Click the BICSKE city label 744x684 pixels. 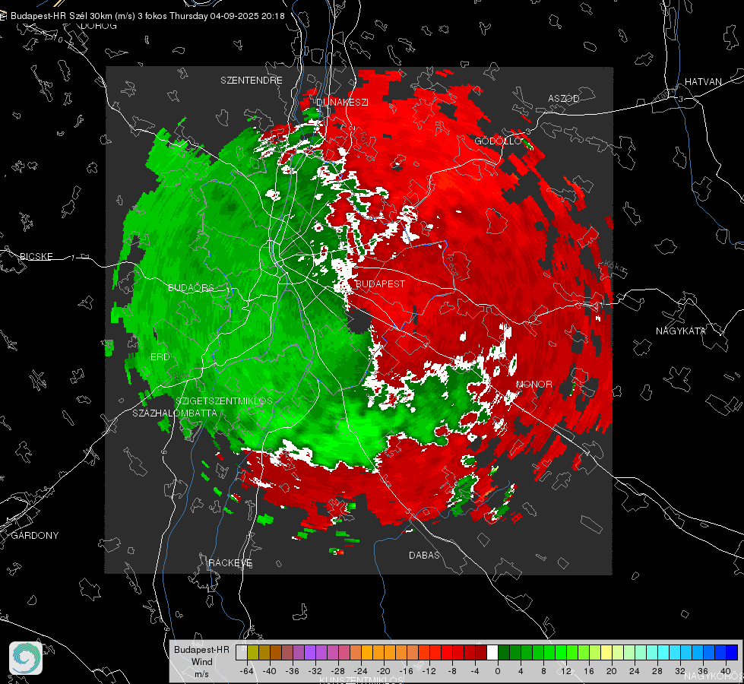click(x=36, y=256)
